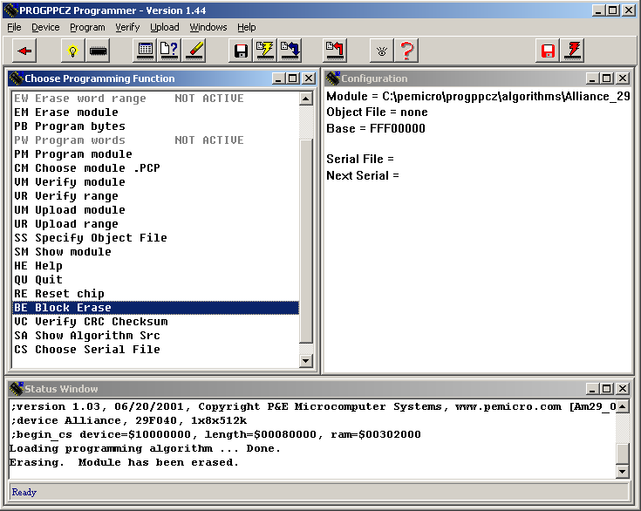
Task: Open the Upload menu
Action: [x=164, y=27]
